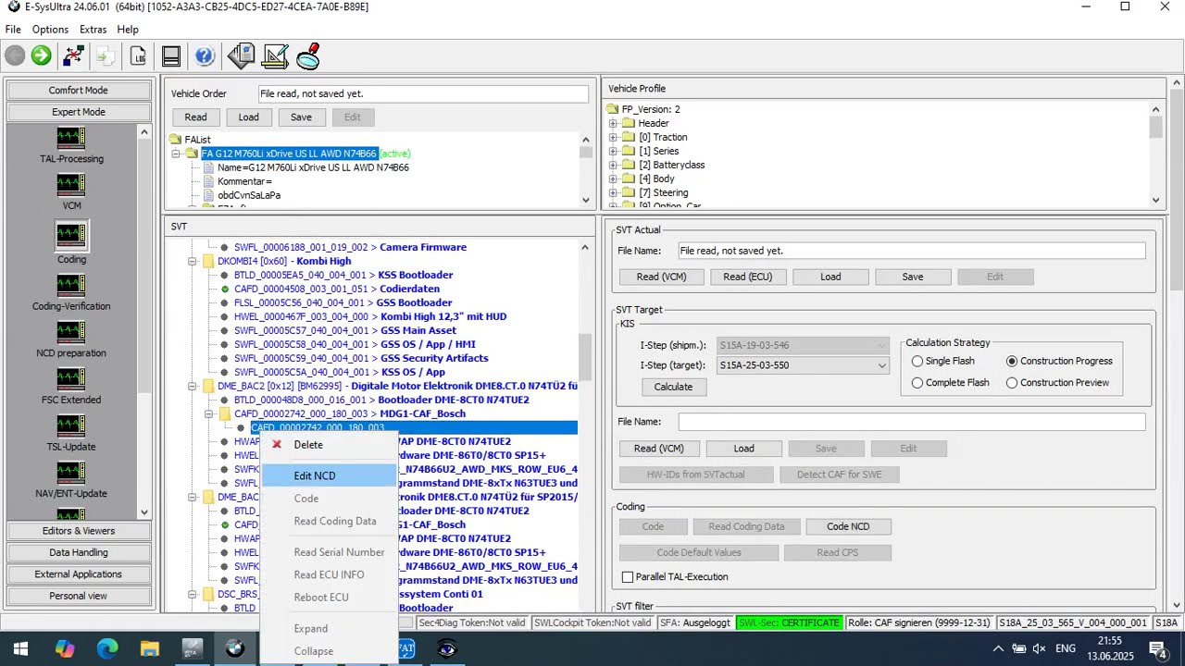Expand the [0] Traction node

[613, 137]
